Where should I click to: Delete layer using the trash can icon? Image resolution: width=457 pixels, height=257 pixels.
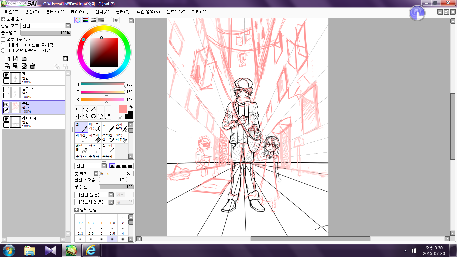coord(32,66)
